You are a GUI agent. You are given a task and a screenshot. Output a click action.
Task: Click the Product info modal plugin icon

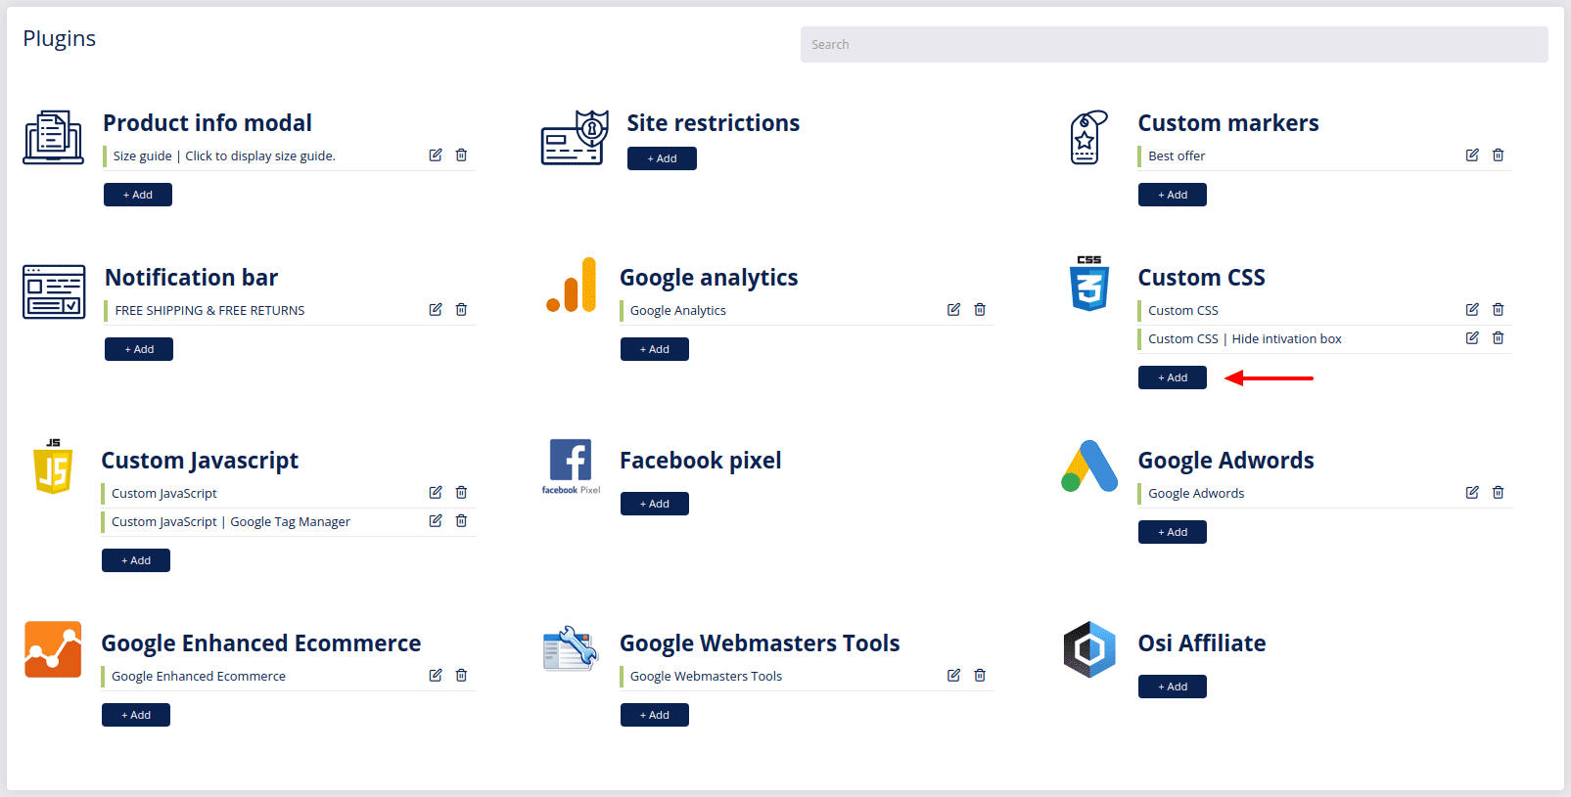53,137
